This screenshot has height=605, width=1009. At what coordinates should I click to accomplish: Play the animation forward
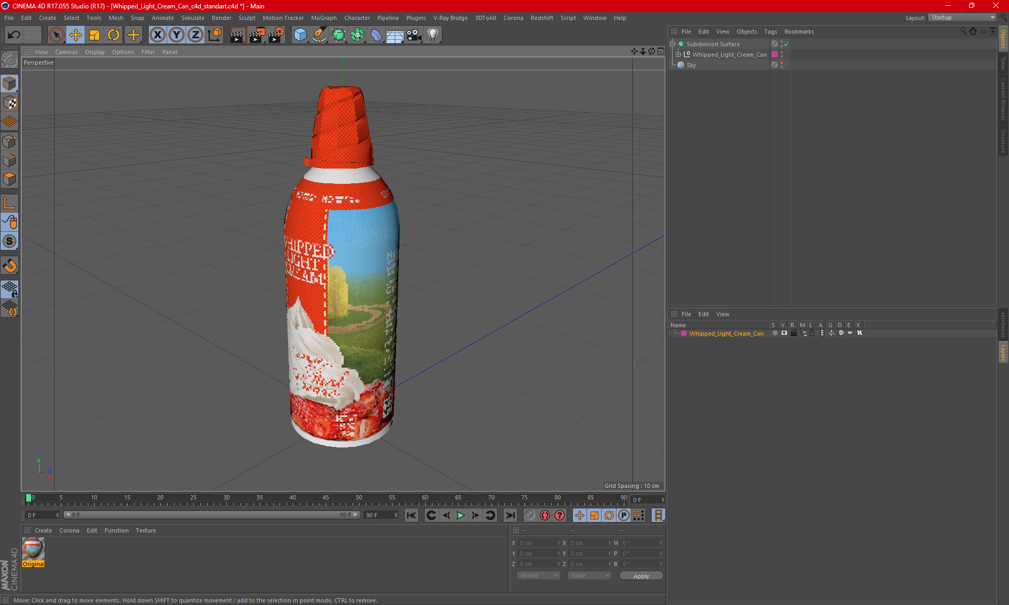(x=460, y=515)
